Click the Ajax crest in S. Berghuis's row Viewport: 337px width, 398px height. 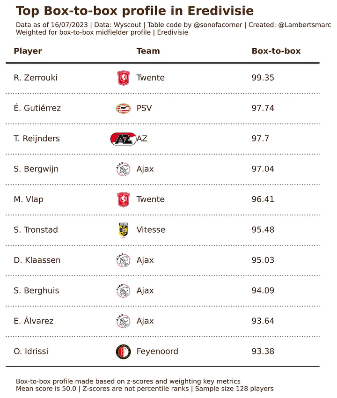pyautogui.click(x=123, y=291)
